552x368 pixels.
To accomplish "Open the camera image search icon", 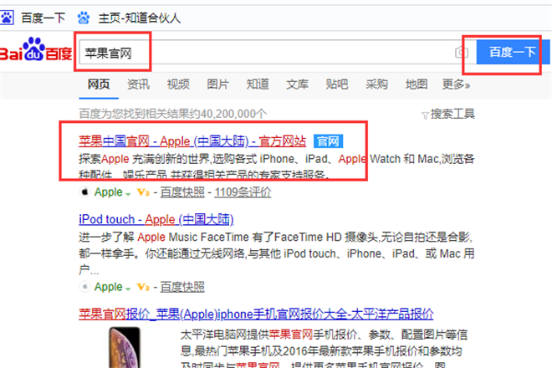I will (x=462, y=53).
